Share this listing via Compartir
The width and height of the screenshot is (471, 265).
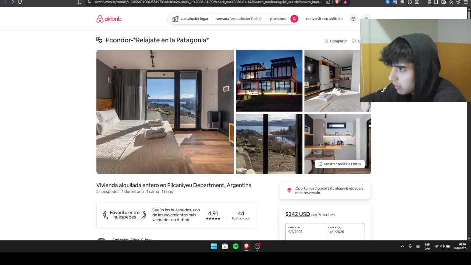(336, 41)
